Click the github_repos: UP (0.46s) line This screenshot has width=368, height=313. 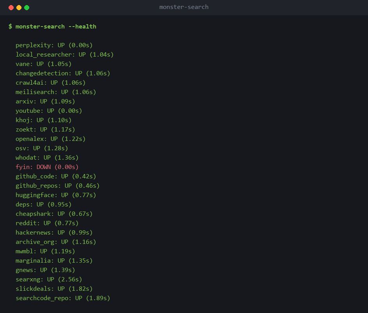[58, 186]
